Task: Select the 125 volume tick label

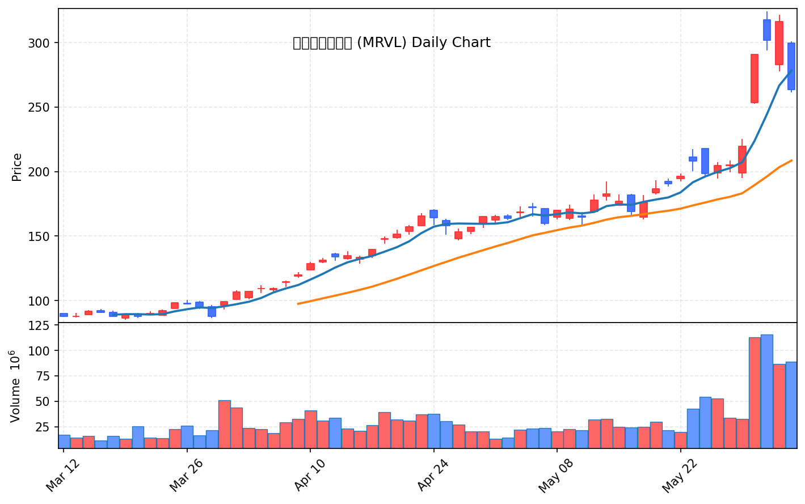Action: click(x=39, y=326)
